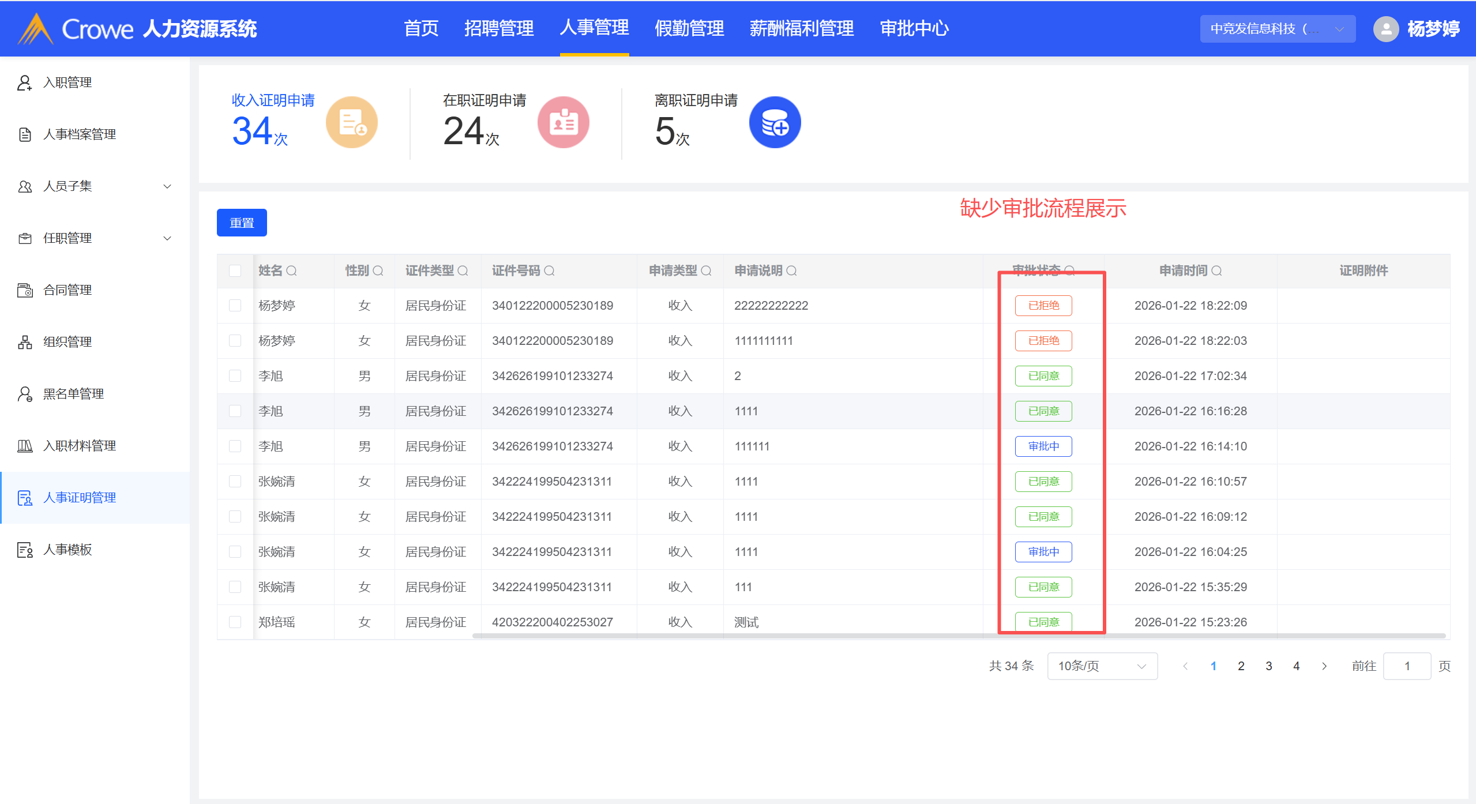Screen dimensions: 1476x804
Task: Click the orange 收入证明申请 card icon
Action: click(351, 122)
